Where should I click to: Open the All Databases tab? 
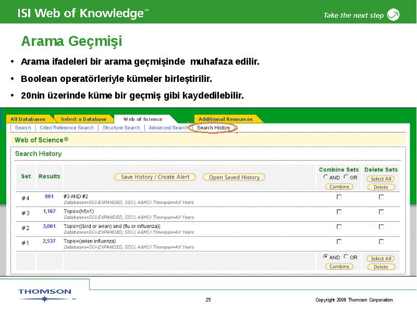(28, 119)
